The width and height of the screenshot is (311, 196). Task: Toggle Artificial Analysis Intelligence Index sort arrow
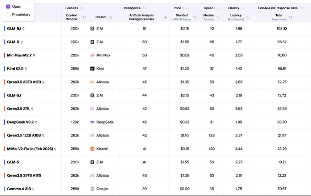[165, 17]
